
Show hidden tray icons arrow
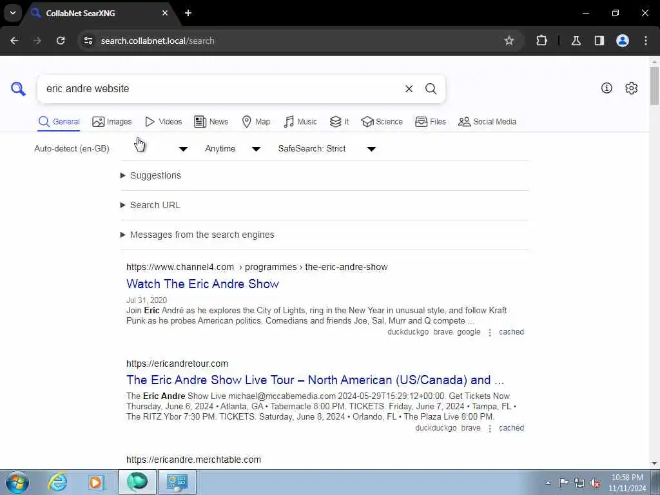(x=548, y=483)
